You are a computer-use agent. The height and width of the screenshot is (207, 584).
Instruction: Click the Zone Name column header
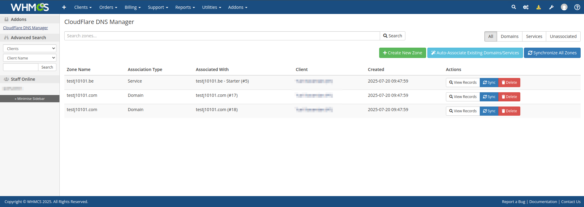(x=79, y=70)
